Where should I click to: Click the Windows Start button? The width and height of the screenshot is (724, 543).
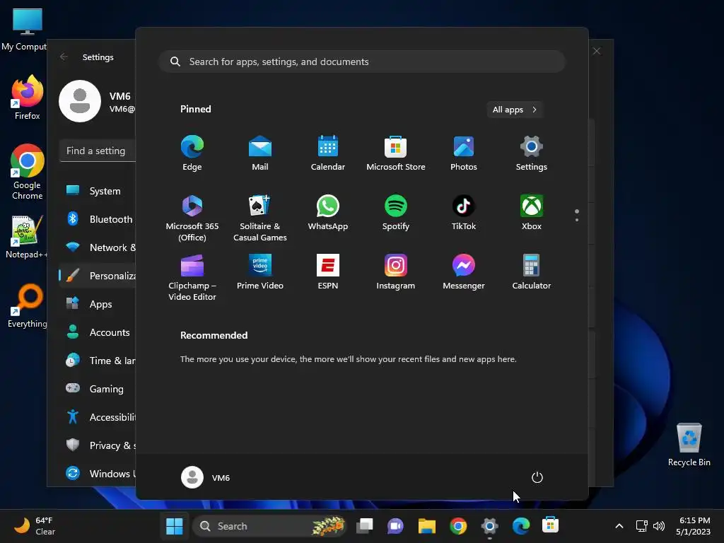pos(174,526)
